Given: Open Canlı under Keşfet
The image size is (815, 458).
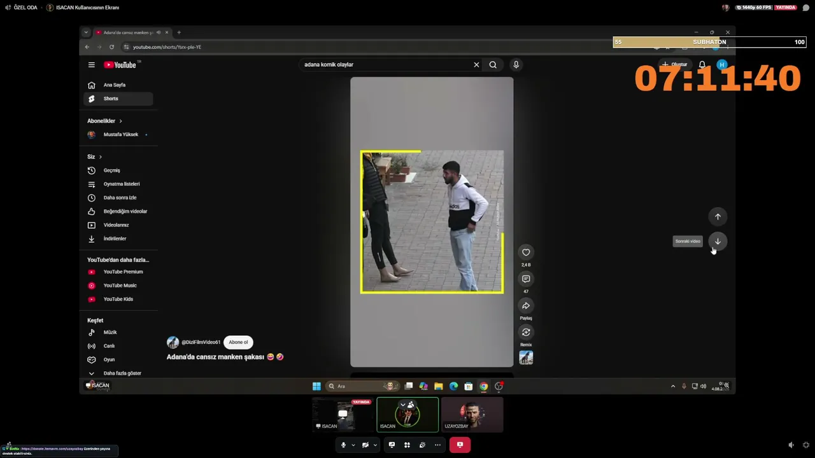Looking at the screenshot, I should (x=118, y=346).
